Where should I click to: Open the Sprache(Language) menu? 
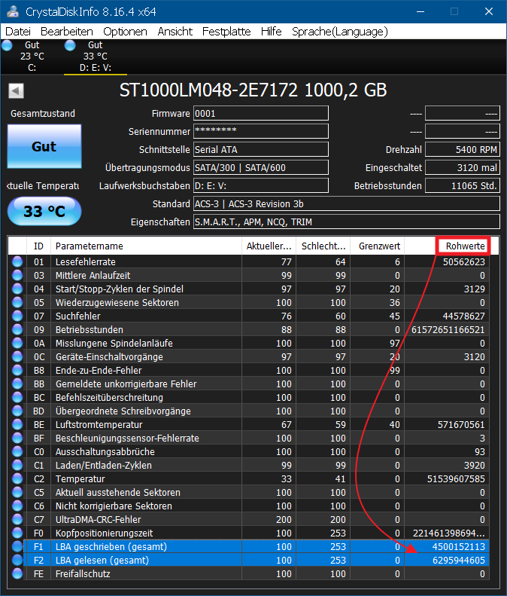tap(340, 32)
